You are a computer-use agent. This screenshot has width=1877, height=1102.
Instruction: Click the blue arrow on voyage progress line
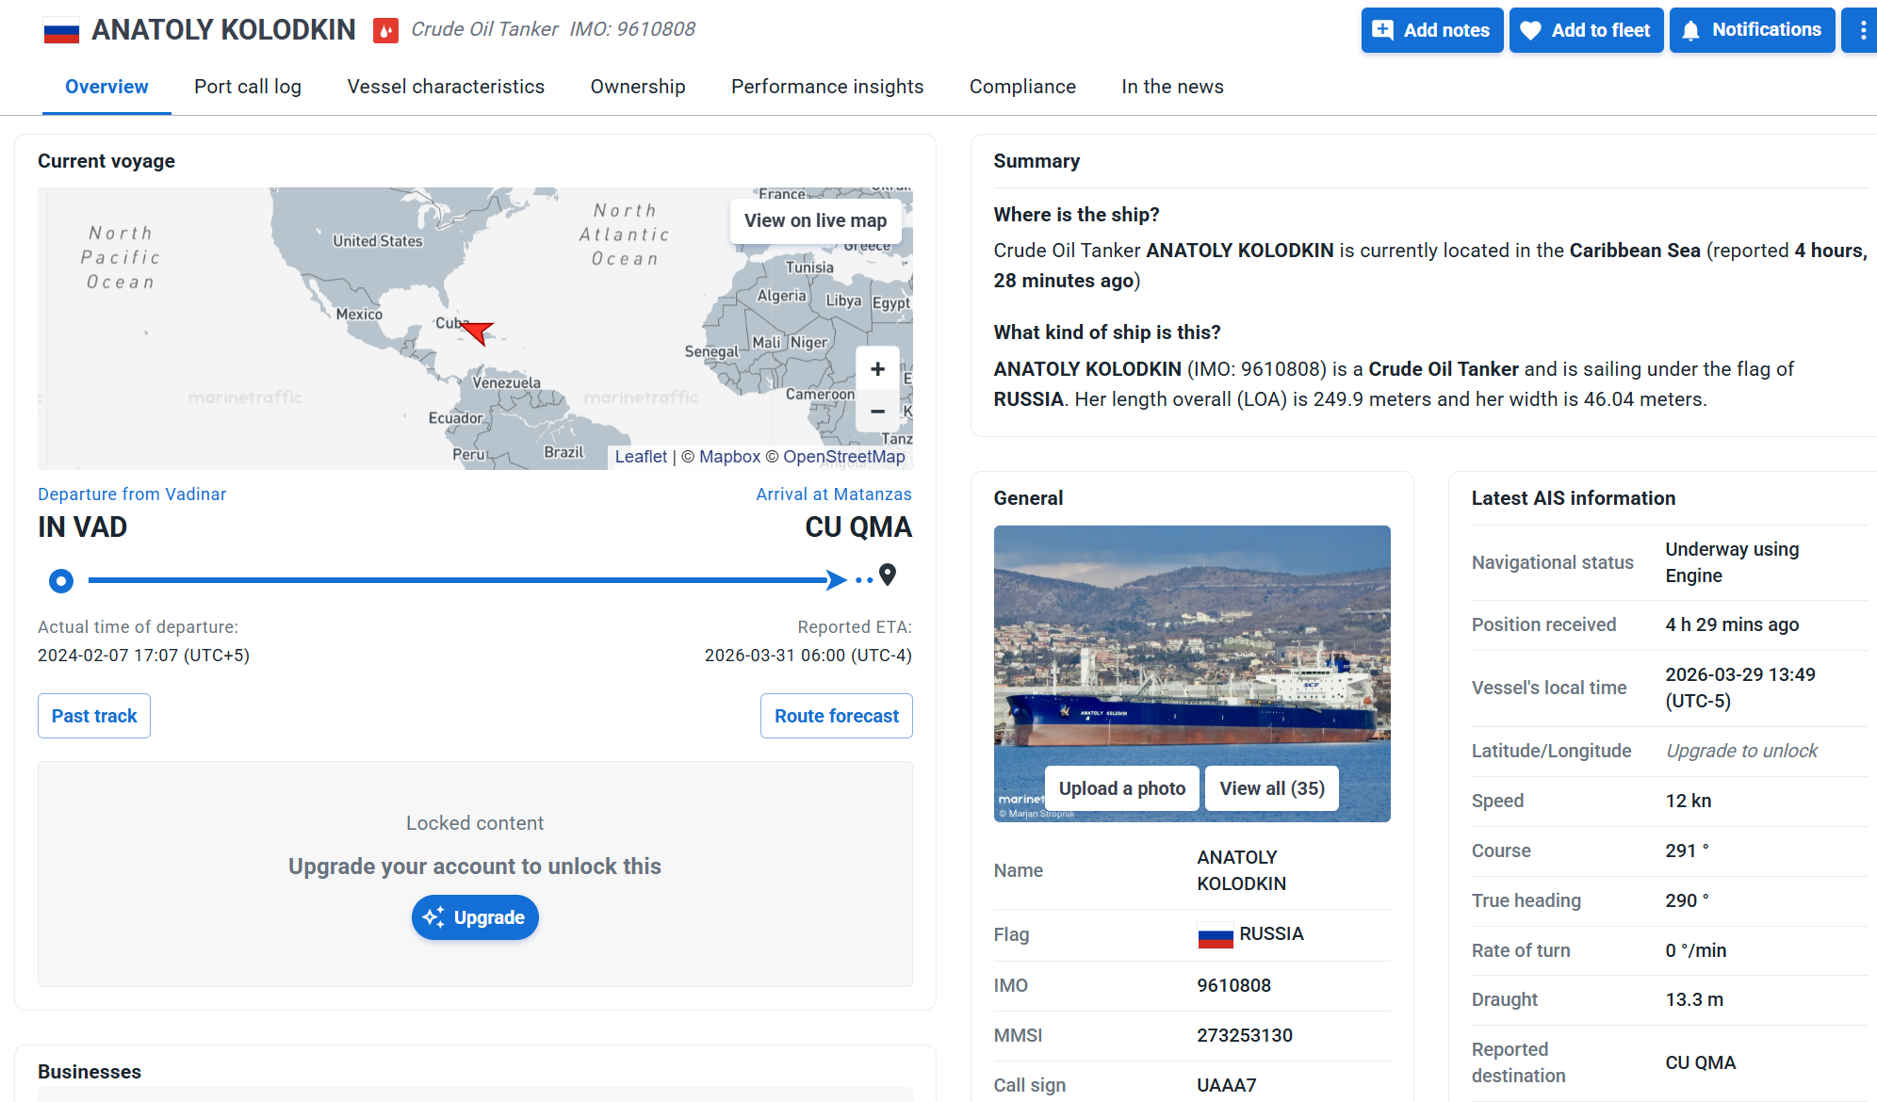point(835,580)
